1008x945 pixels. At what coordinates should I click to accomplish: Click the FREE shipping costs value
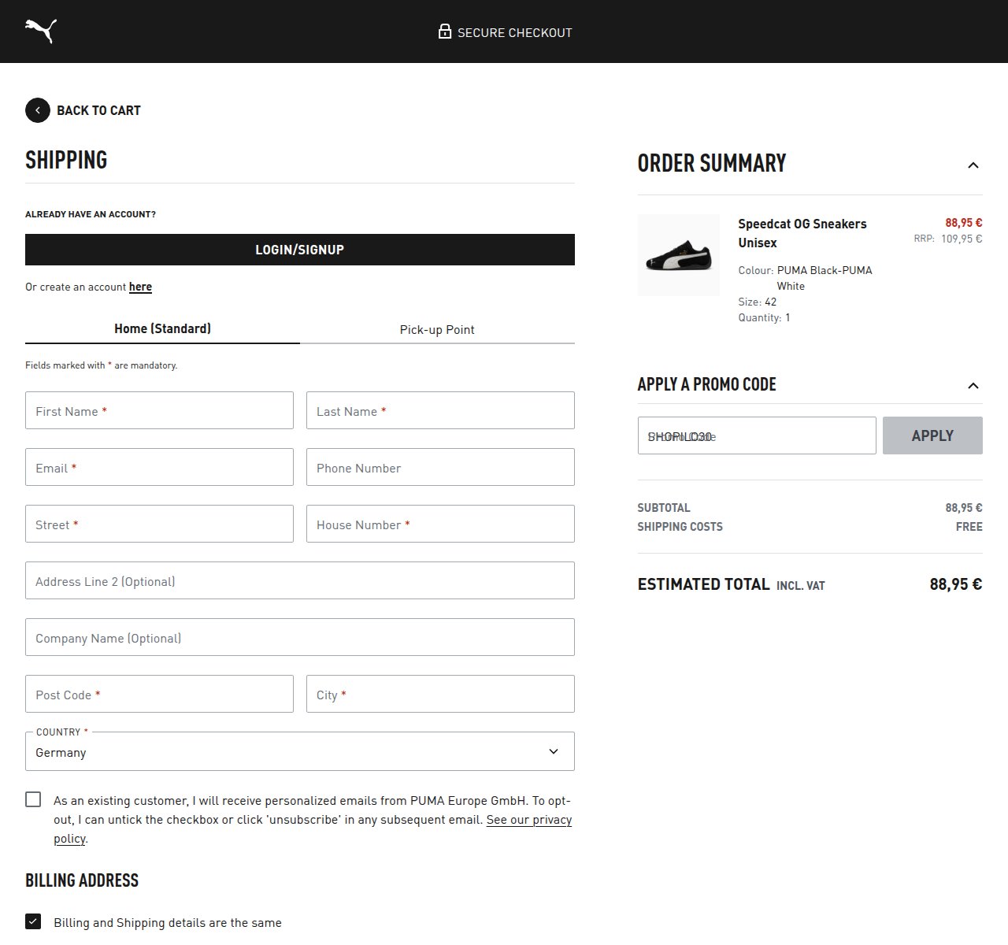point(969,527)
